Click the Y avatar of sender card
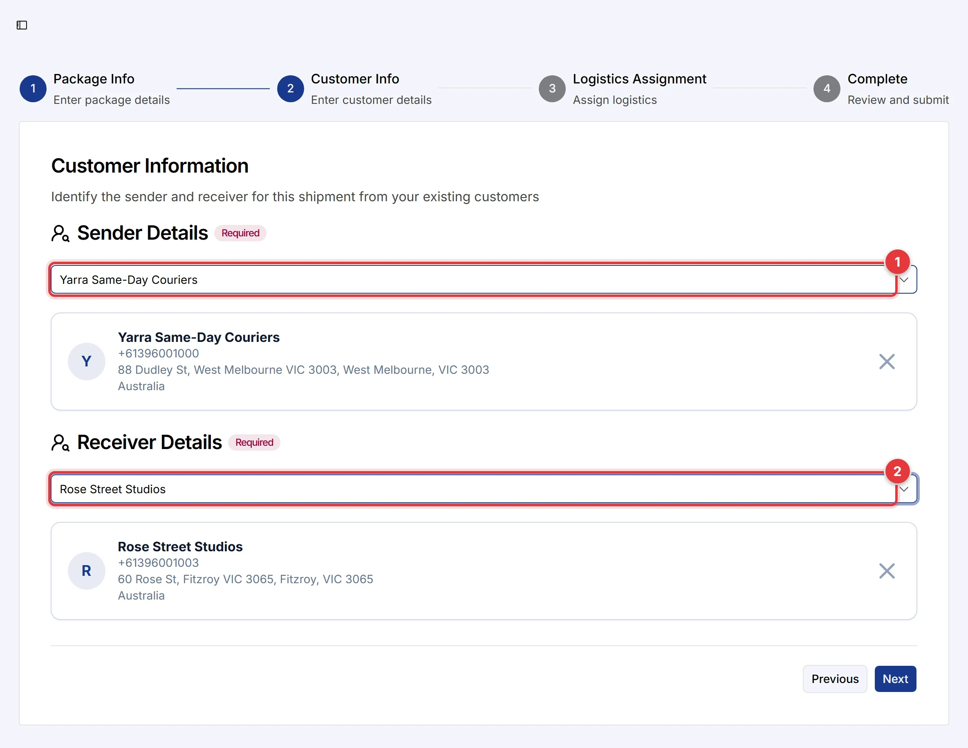 [x=86, y=362]
